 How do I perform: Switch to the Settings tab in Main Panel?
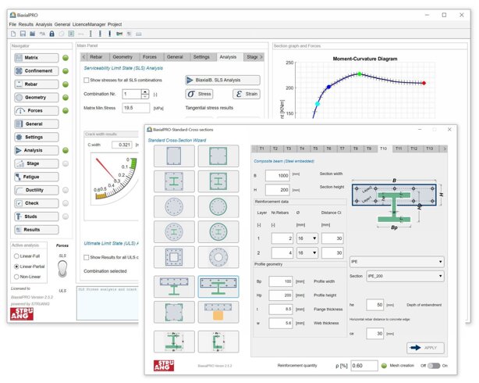coord(201,57)
